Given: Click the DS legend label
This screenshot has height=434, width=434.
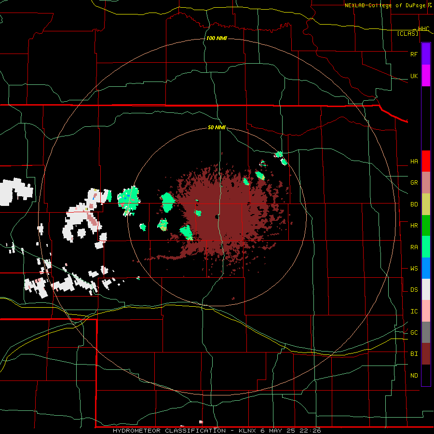Looking at the screenshot, I should [414, 290].
